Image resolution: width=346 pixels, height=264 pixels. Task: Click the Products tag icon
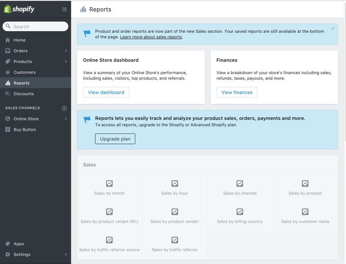[x=8, y=61]
